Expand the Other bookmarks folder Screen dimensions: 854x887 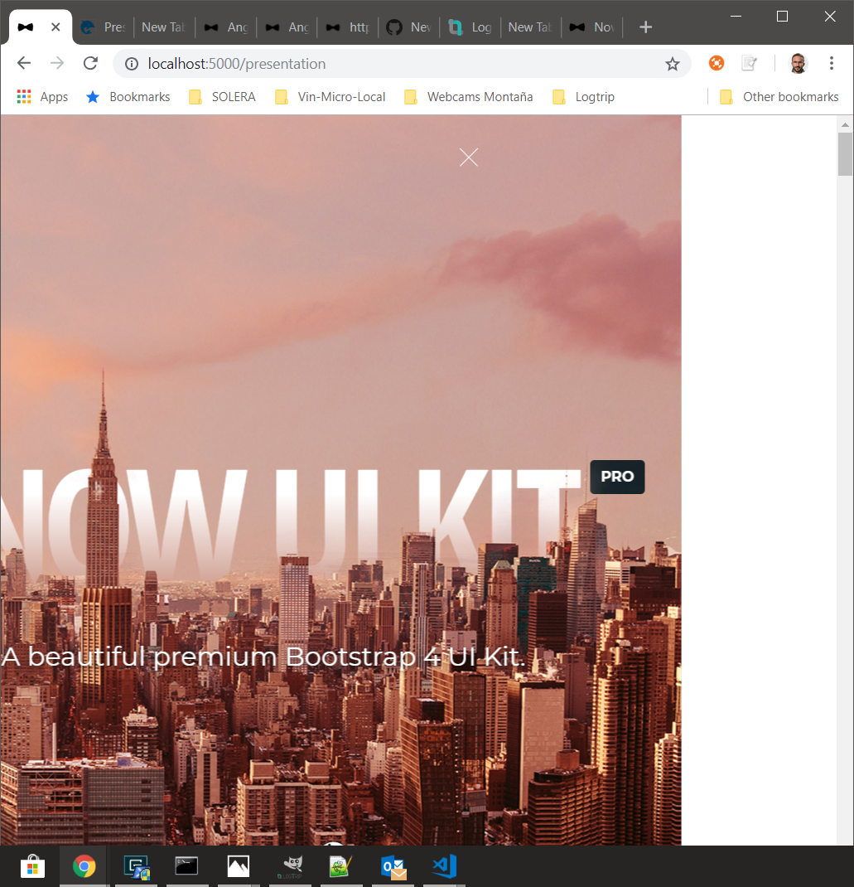779,96
